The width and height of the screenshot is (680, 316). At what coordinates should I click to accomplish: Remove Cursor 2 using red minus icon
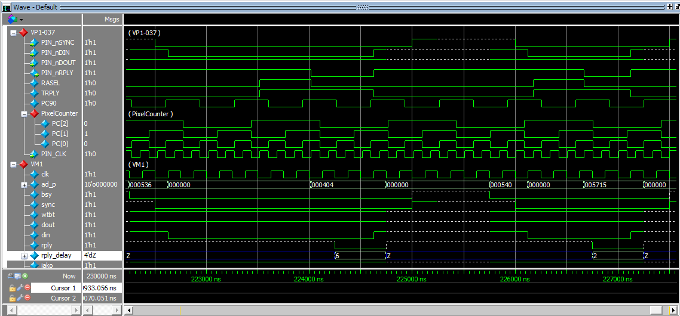[27, 298]
